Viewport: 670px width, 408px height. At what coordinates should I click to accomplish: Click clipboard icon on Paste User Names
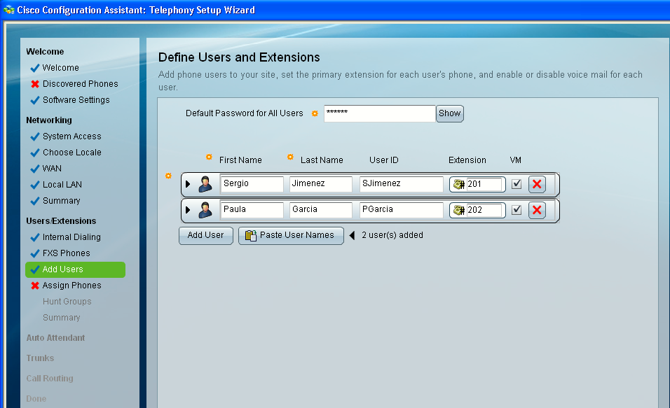(251, 236)
